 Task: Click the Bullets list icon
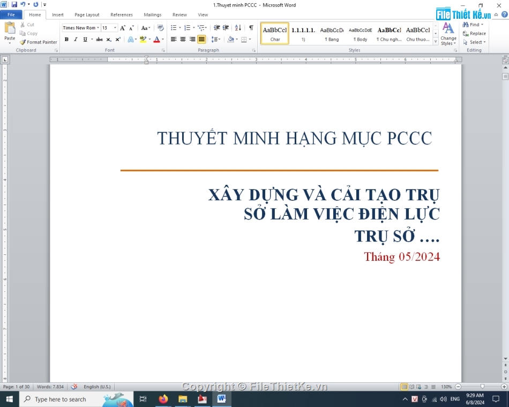pyautogui.click(x=174, y=28)
